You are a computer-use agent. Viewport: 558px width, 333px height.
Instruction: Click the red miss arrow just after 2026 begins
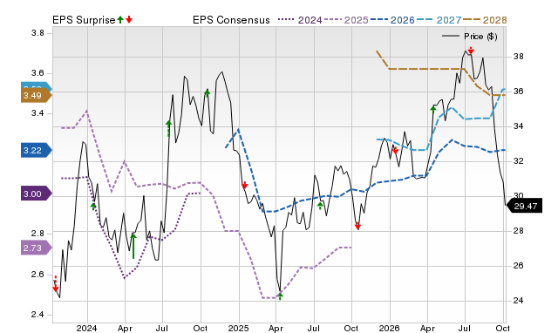point(395,150)
